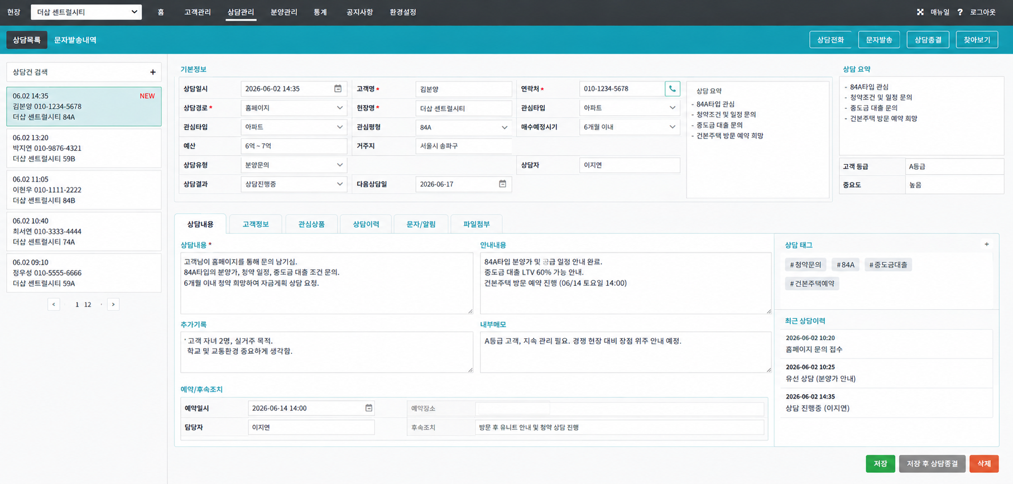Click the 저장 후 상담종결 button

(x=932, y=463)
